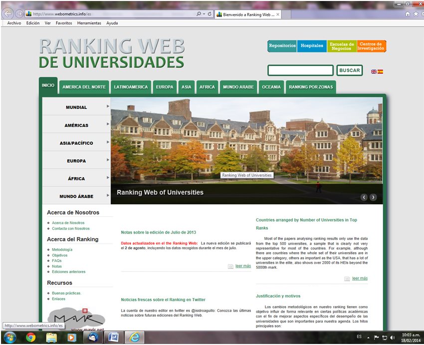Show next slide with right arrow
The image size is (424, 345).
(373, 197)
